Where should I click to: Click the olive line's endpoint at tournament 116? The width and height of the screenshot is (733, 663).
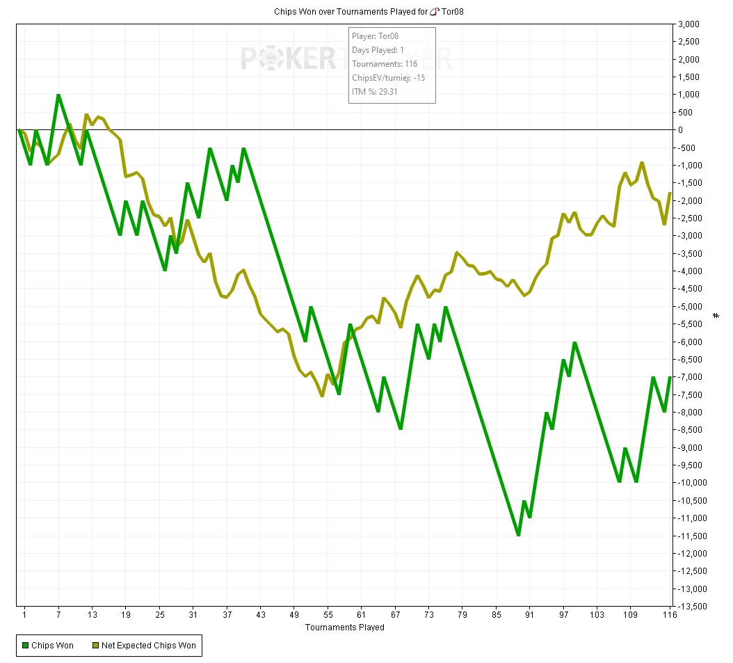(x=670, y=193)
